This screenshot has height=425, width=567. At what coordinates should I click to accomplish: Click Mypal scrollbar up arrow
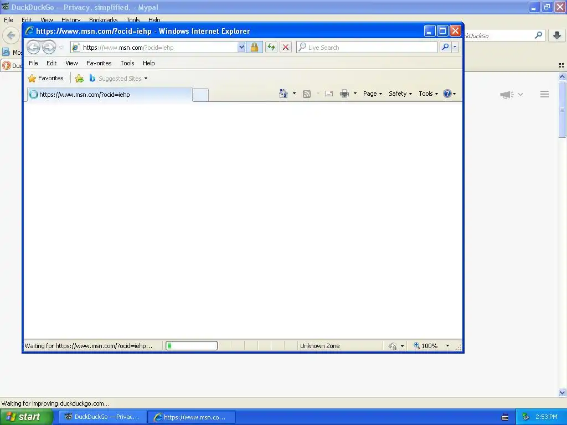pyautogui.click(x=562, y=76)
